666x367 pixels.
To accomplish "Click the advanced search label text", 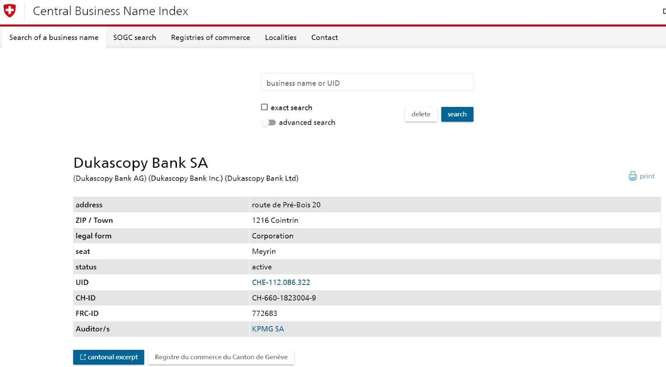I will point(307,122).
